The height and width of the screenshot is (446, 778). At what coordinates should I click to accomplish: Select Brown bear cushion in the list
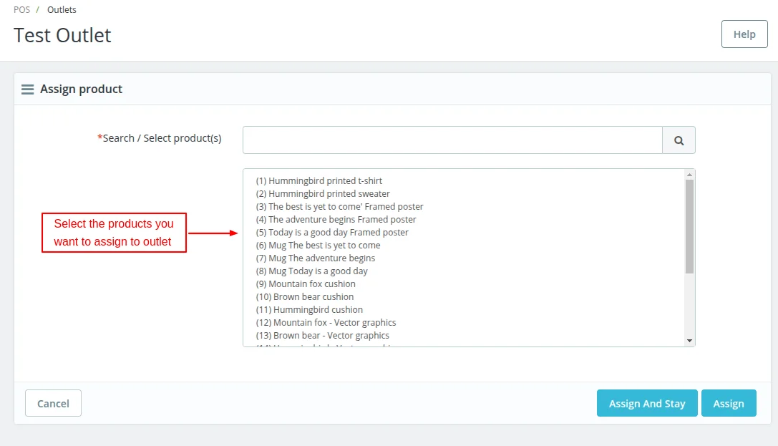tap(304, 296)
